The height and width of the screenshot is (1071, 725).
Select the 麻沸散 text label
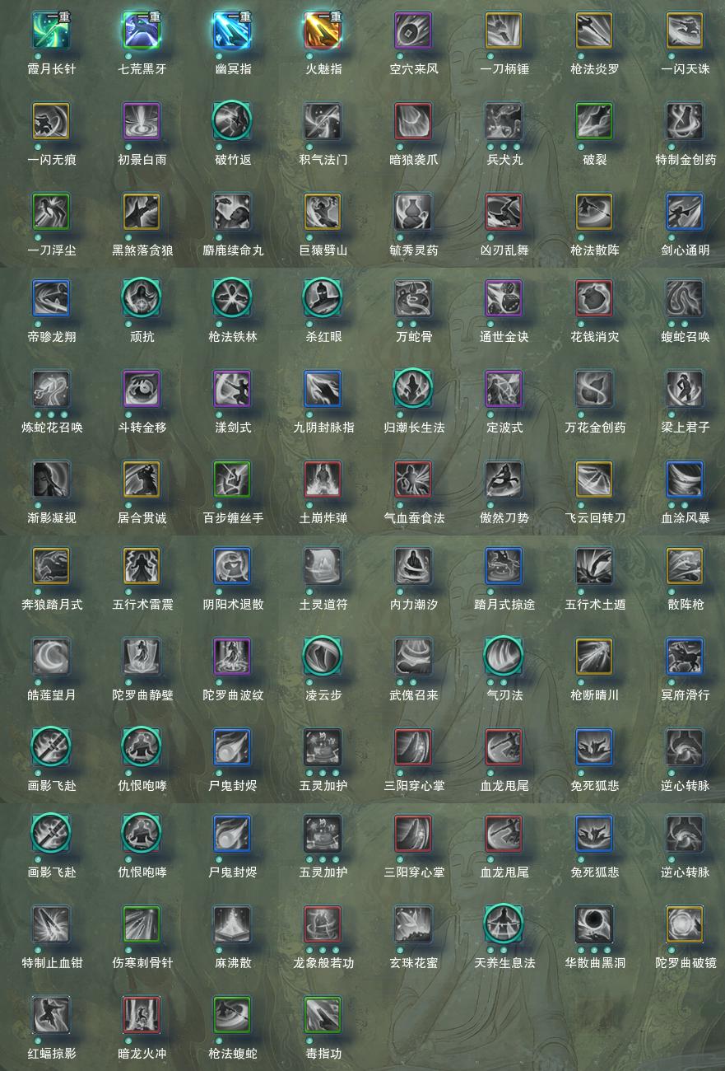233,962
